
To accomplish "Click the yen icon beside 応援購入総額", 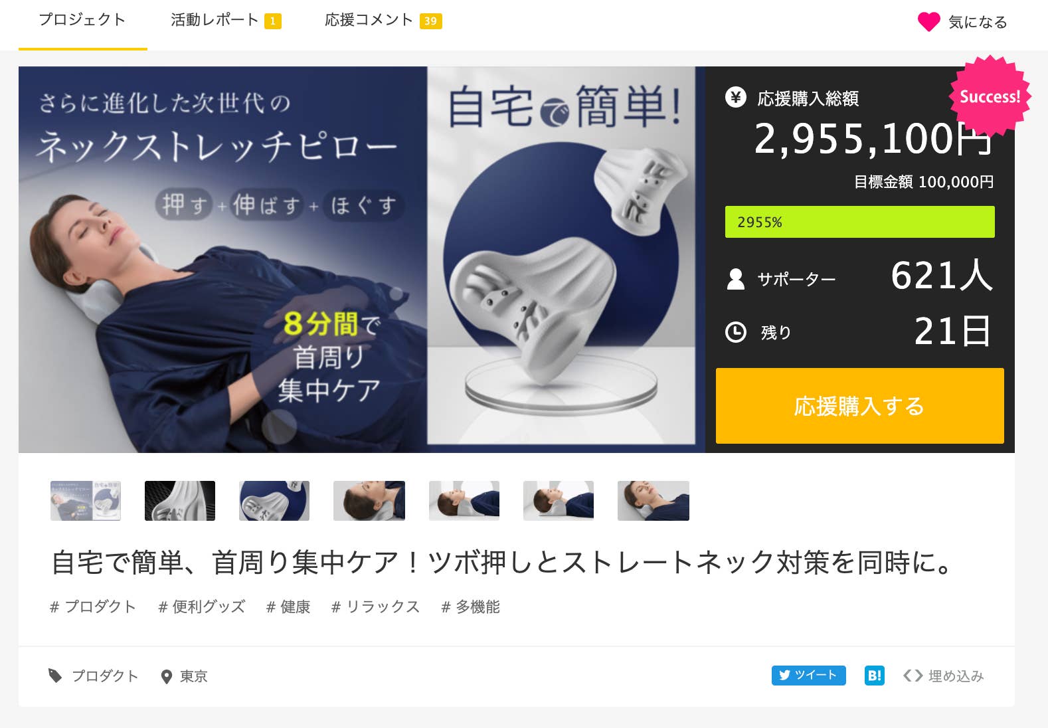I will [x=736, y=98].
